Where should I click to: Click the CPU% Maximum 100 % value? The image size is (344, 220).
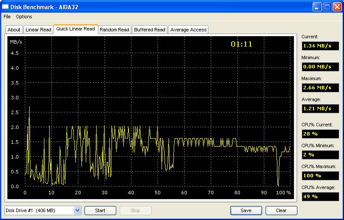[320, 176]
